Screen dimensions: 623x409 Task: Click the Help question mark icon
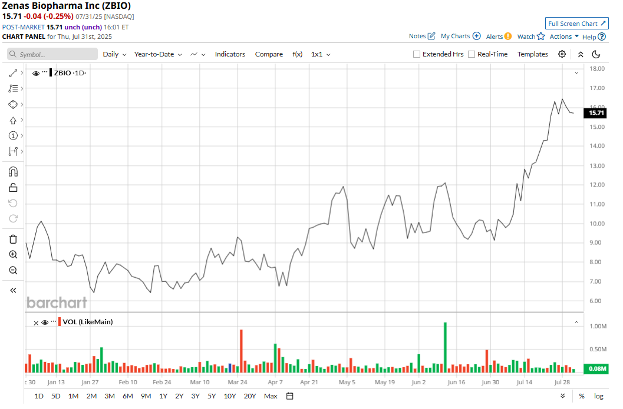602,36
